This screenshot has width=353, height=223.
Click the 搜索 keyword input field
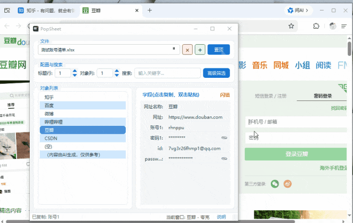(x=168, y=73)
